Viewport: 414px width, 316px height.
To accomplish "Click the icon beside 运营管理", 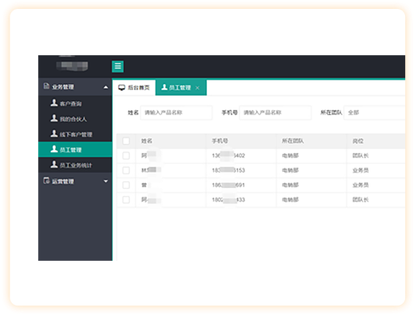I will pos(46,181).
